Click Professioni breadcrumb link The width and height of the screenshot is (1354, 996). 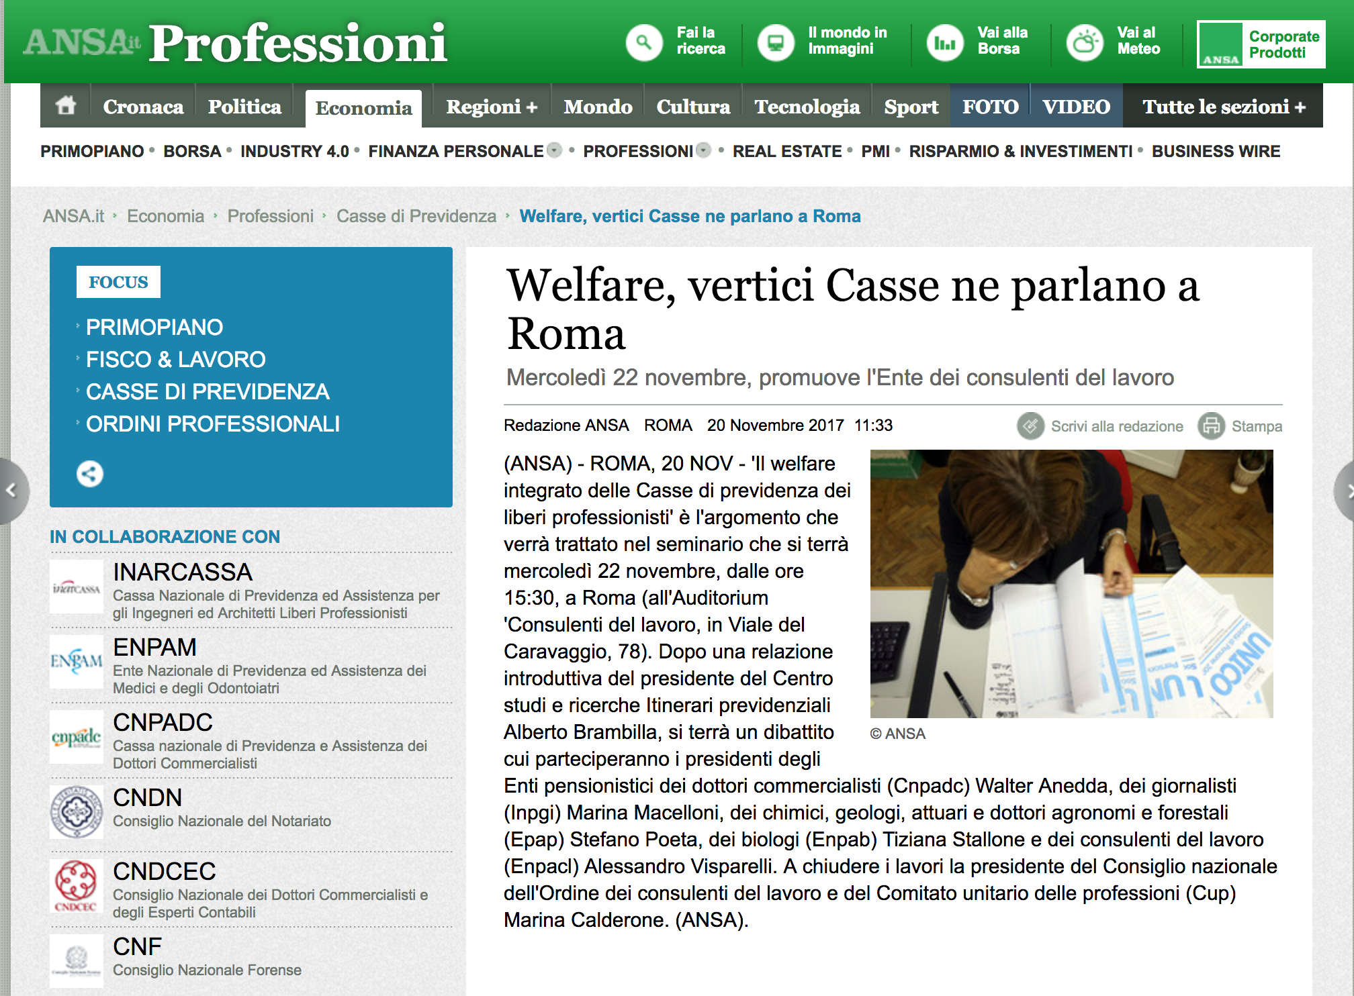pos(270,216)
